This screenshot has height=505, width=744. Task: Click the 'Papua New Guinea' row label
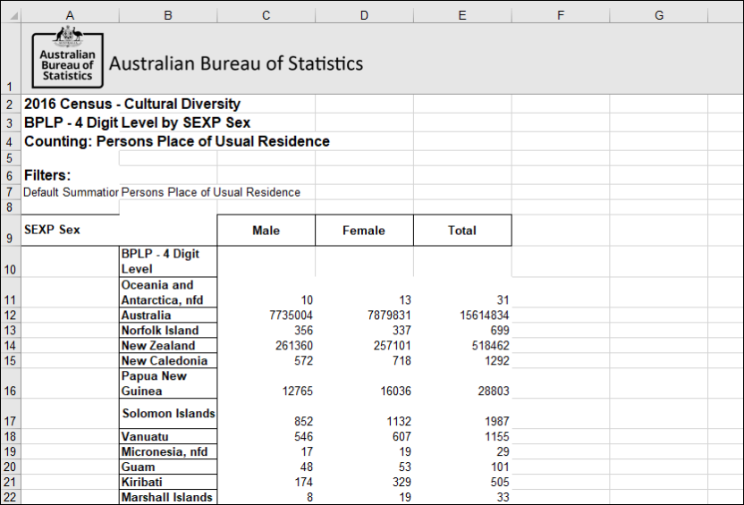click(168, 383)
